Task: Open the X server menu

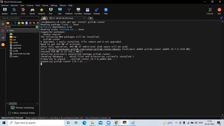Action: [30, 6]
